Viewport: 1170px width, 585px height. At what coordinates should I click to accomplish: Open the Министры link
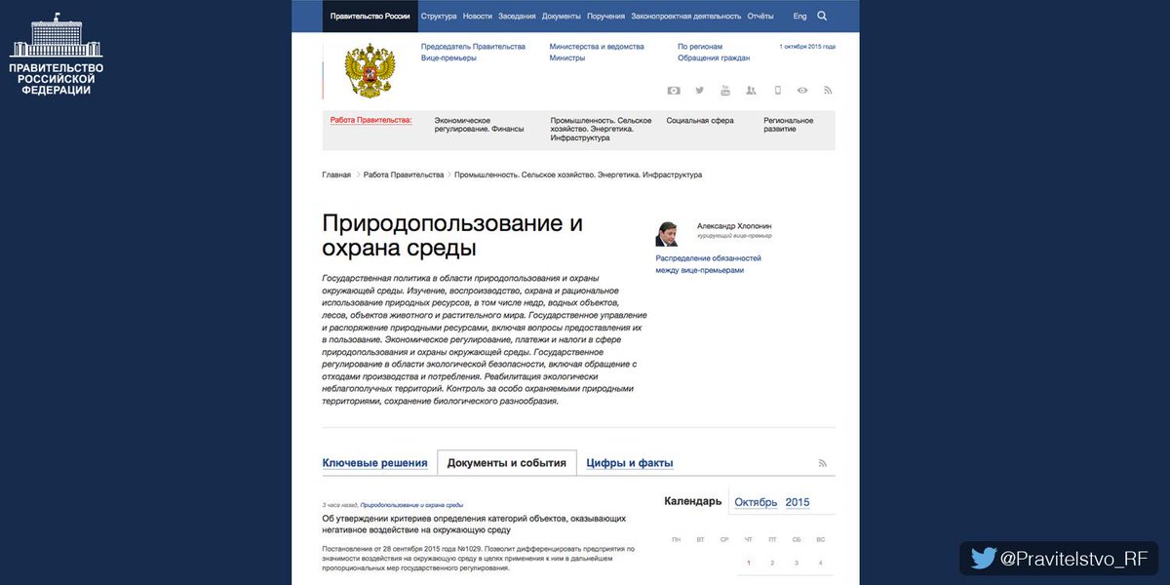pos(567,58)
